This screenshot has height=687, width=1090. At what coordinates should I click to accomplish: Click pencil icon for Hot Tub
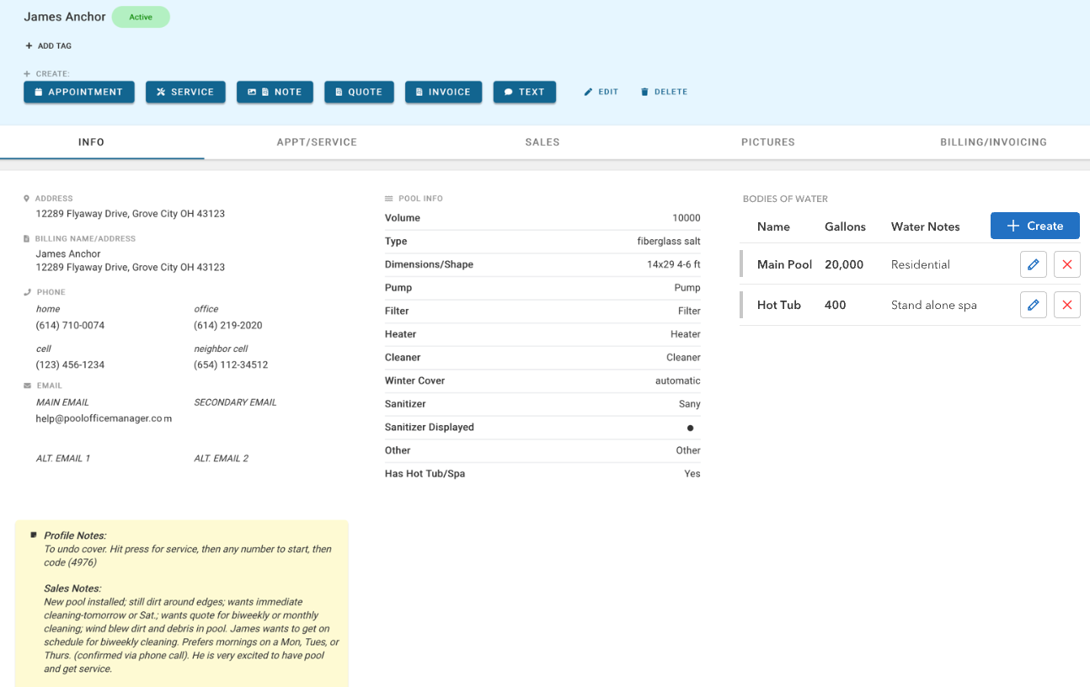(x=1033, y=305)
